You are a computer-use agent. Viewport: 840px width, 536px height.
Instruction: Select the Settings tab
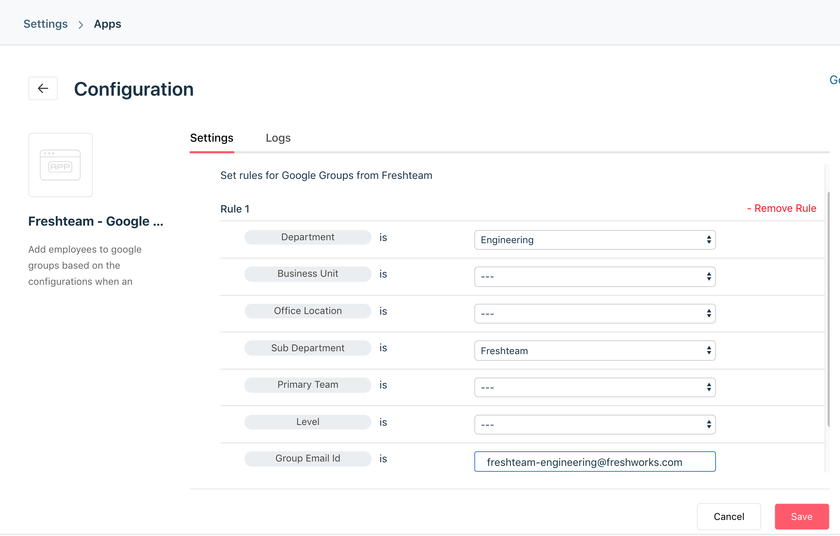[x=212, y=138]
